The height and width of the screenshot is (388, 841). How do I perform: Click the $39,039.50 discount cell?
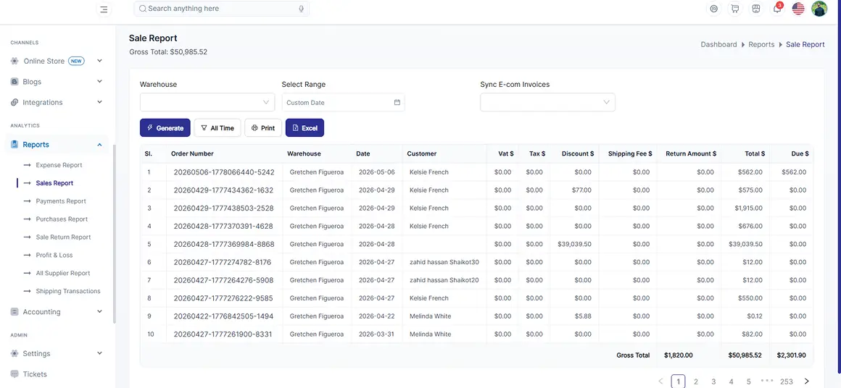[574, 244]
